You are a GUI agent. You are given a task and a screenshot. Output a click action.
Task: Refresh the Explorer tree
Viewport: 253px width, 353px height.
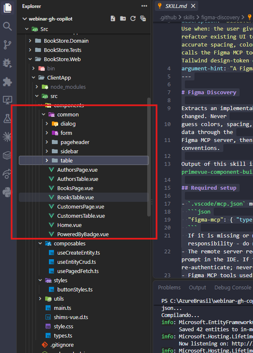click(133, 19)
